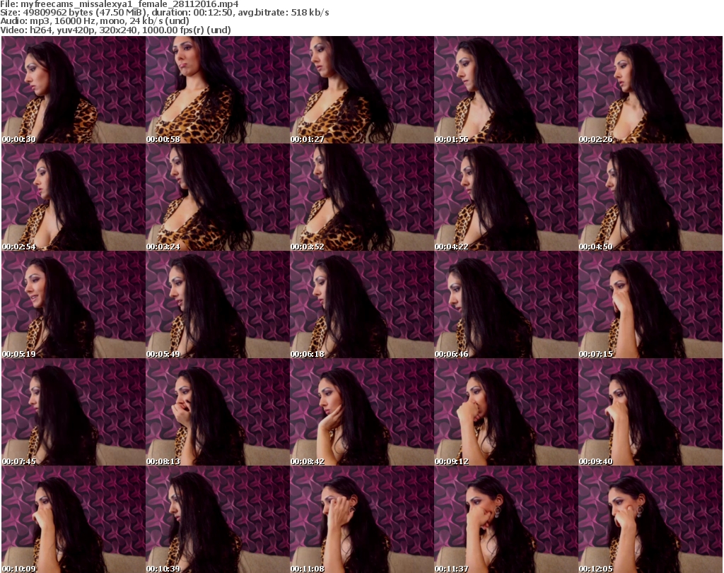The image size is (724, 573).
Task: Select the thumbnail stamped 00:07:15
Action: tap(650, 305)
